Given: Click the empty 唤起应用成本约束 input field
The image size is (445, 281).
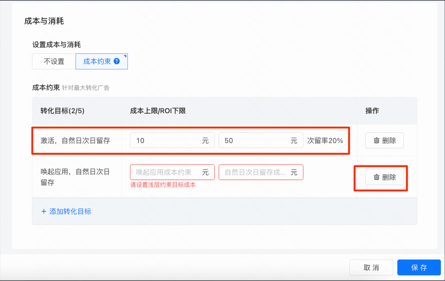Looking at the screenshot, I should click(x=172, y=172).
